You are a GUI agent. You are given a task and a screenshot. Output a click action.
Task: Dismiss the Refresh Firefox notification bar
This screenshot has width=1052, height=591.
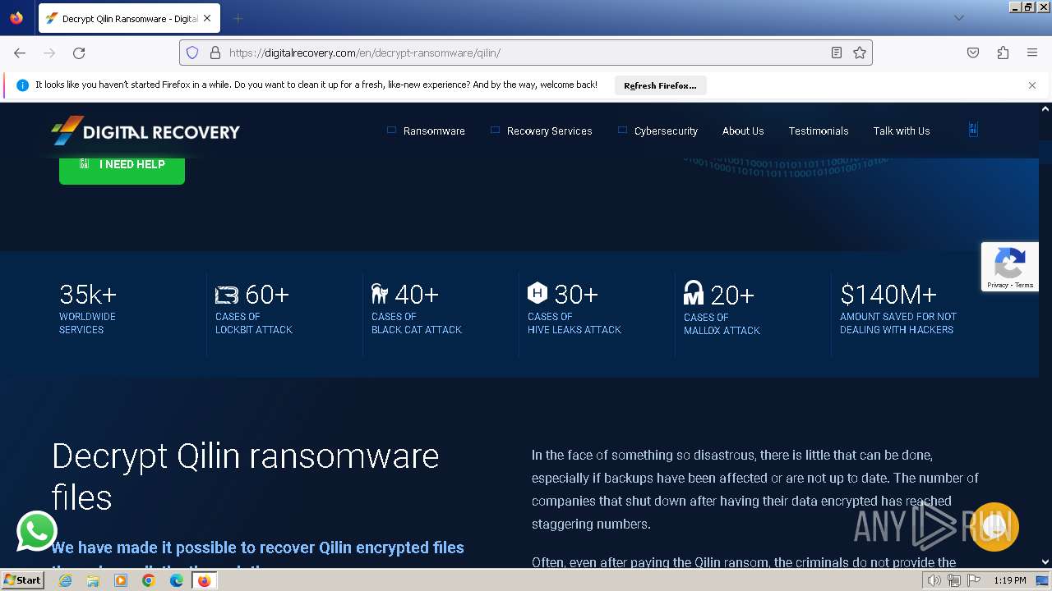click(1032, 85)
